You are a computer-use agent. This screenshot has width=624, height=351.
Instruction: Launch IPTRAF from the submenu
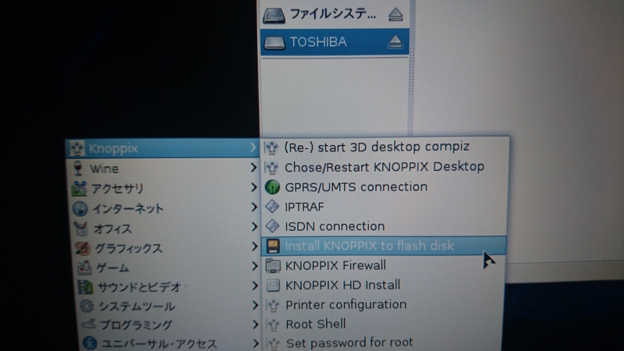[x=385, y=207]
